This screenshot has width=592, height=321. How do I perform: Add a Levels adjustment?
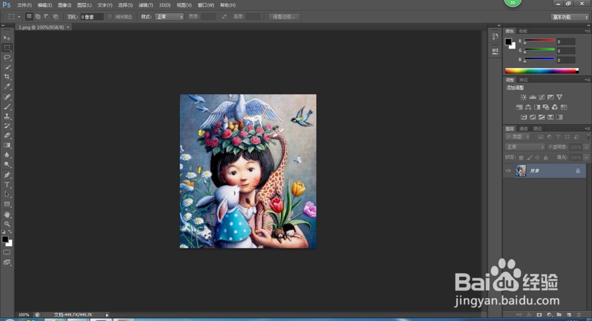pyautogui.click(x=532, y=98)
